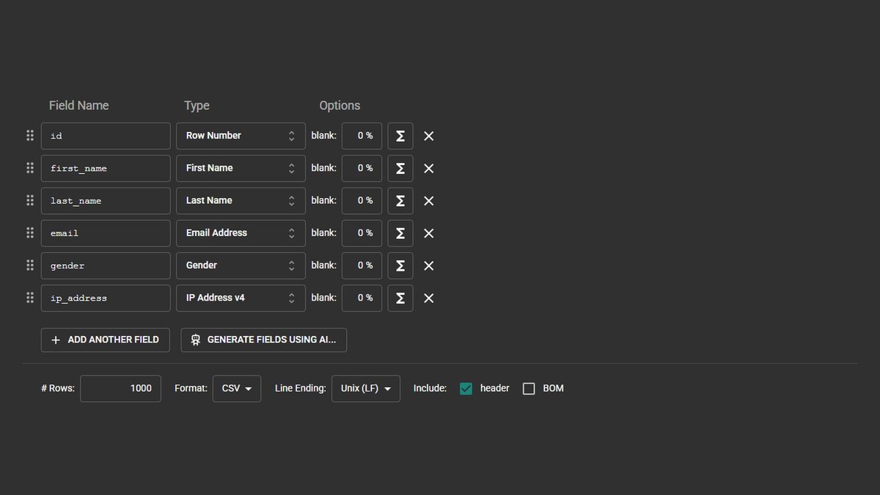Change the First Name type selector
This screenshot has height=495, width=880.
(x=241, y=168)
